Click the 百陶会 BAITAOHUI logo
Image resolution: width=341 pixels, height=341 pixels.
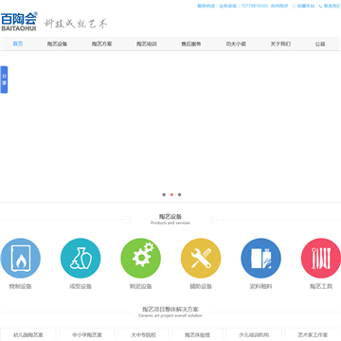pos(19,22)
